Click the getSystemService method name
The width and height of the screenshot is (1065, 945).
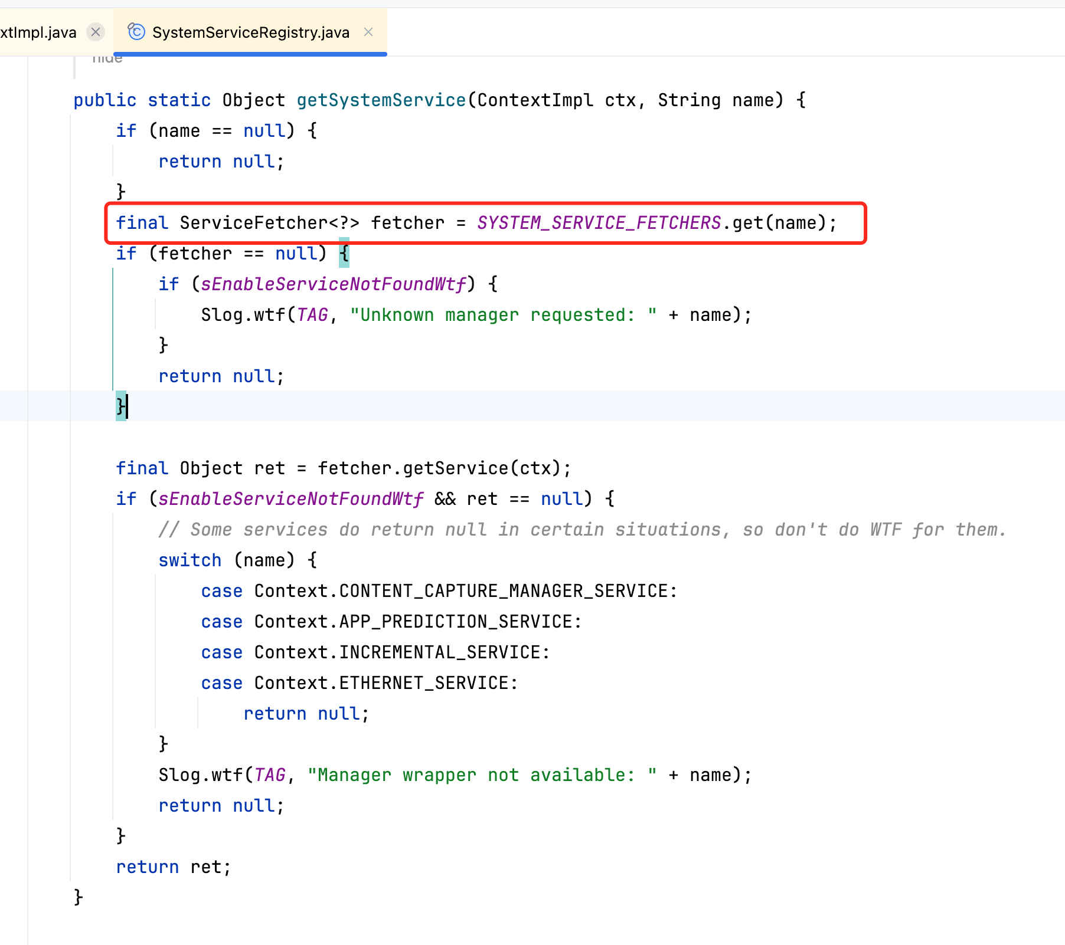tap(381, 100)
